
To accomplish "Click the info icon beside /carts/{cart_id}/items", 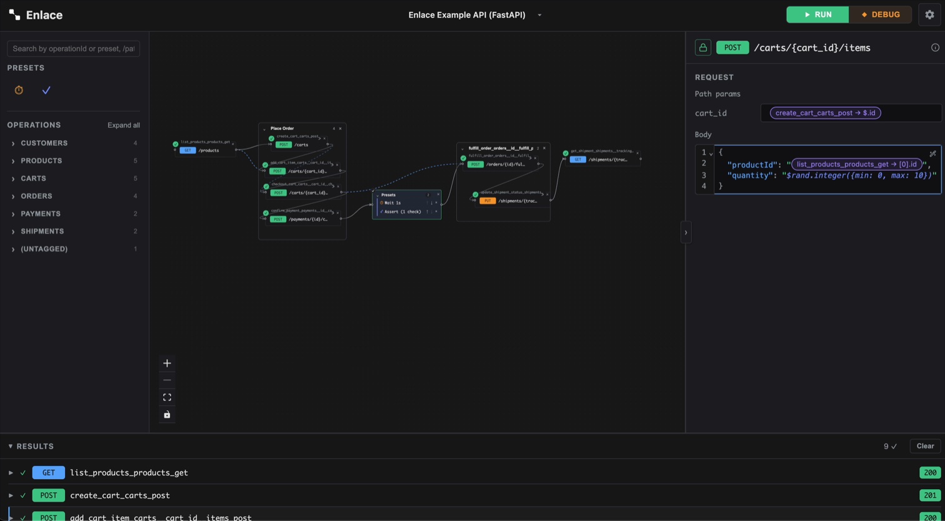I will (935, 48).
